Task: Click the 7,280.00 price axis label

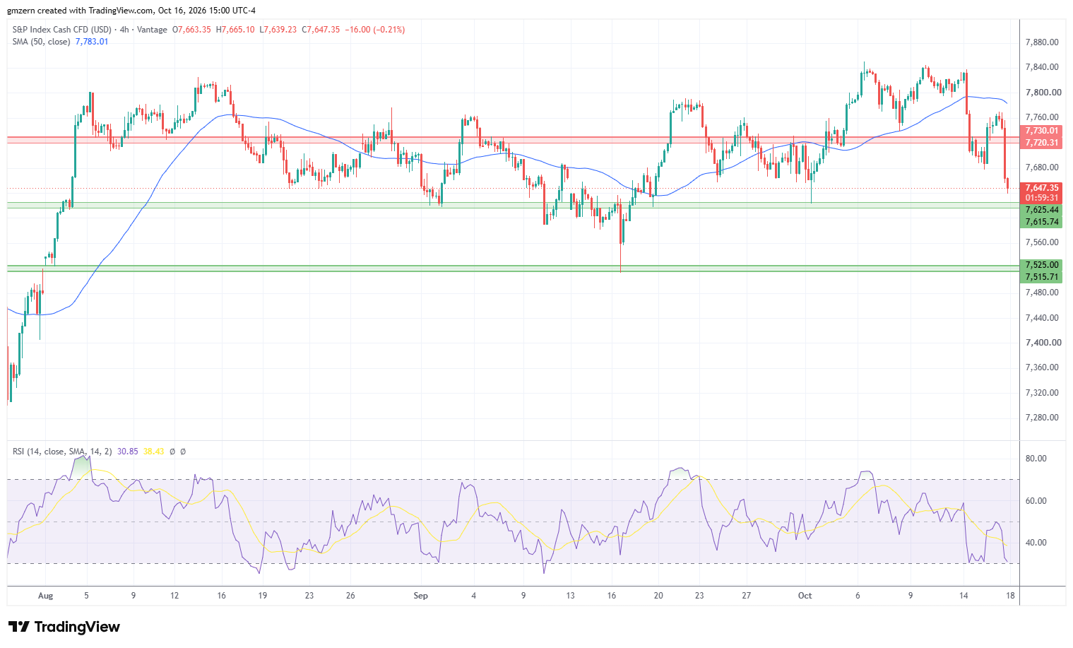Action: [x=1042, y=418]
